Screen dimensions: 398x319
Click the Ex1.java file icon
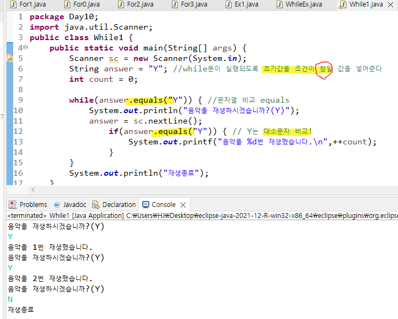[229, 4]
